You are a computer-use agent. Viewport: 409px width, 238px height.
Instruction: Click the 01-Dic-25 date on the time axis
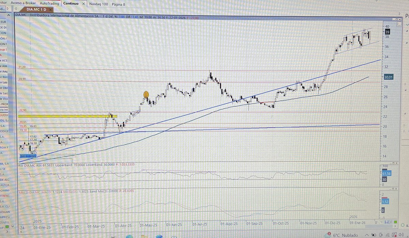coord(333,223)
